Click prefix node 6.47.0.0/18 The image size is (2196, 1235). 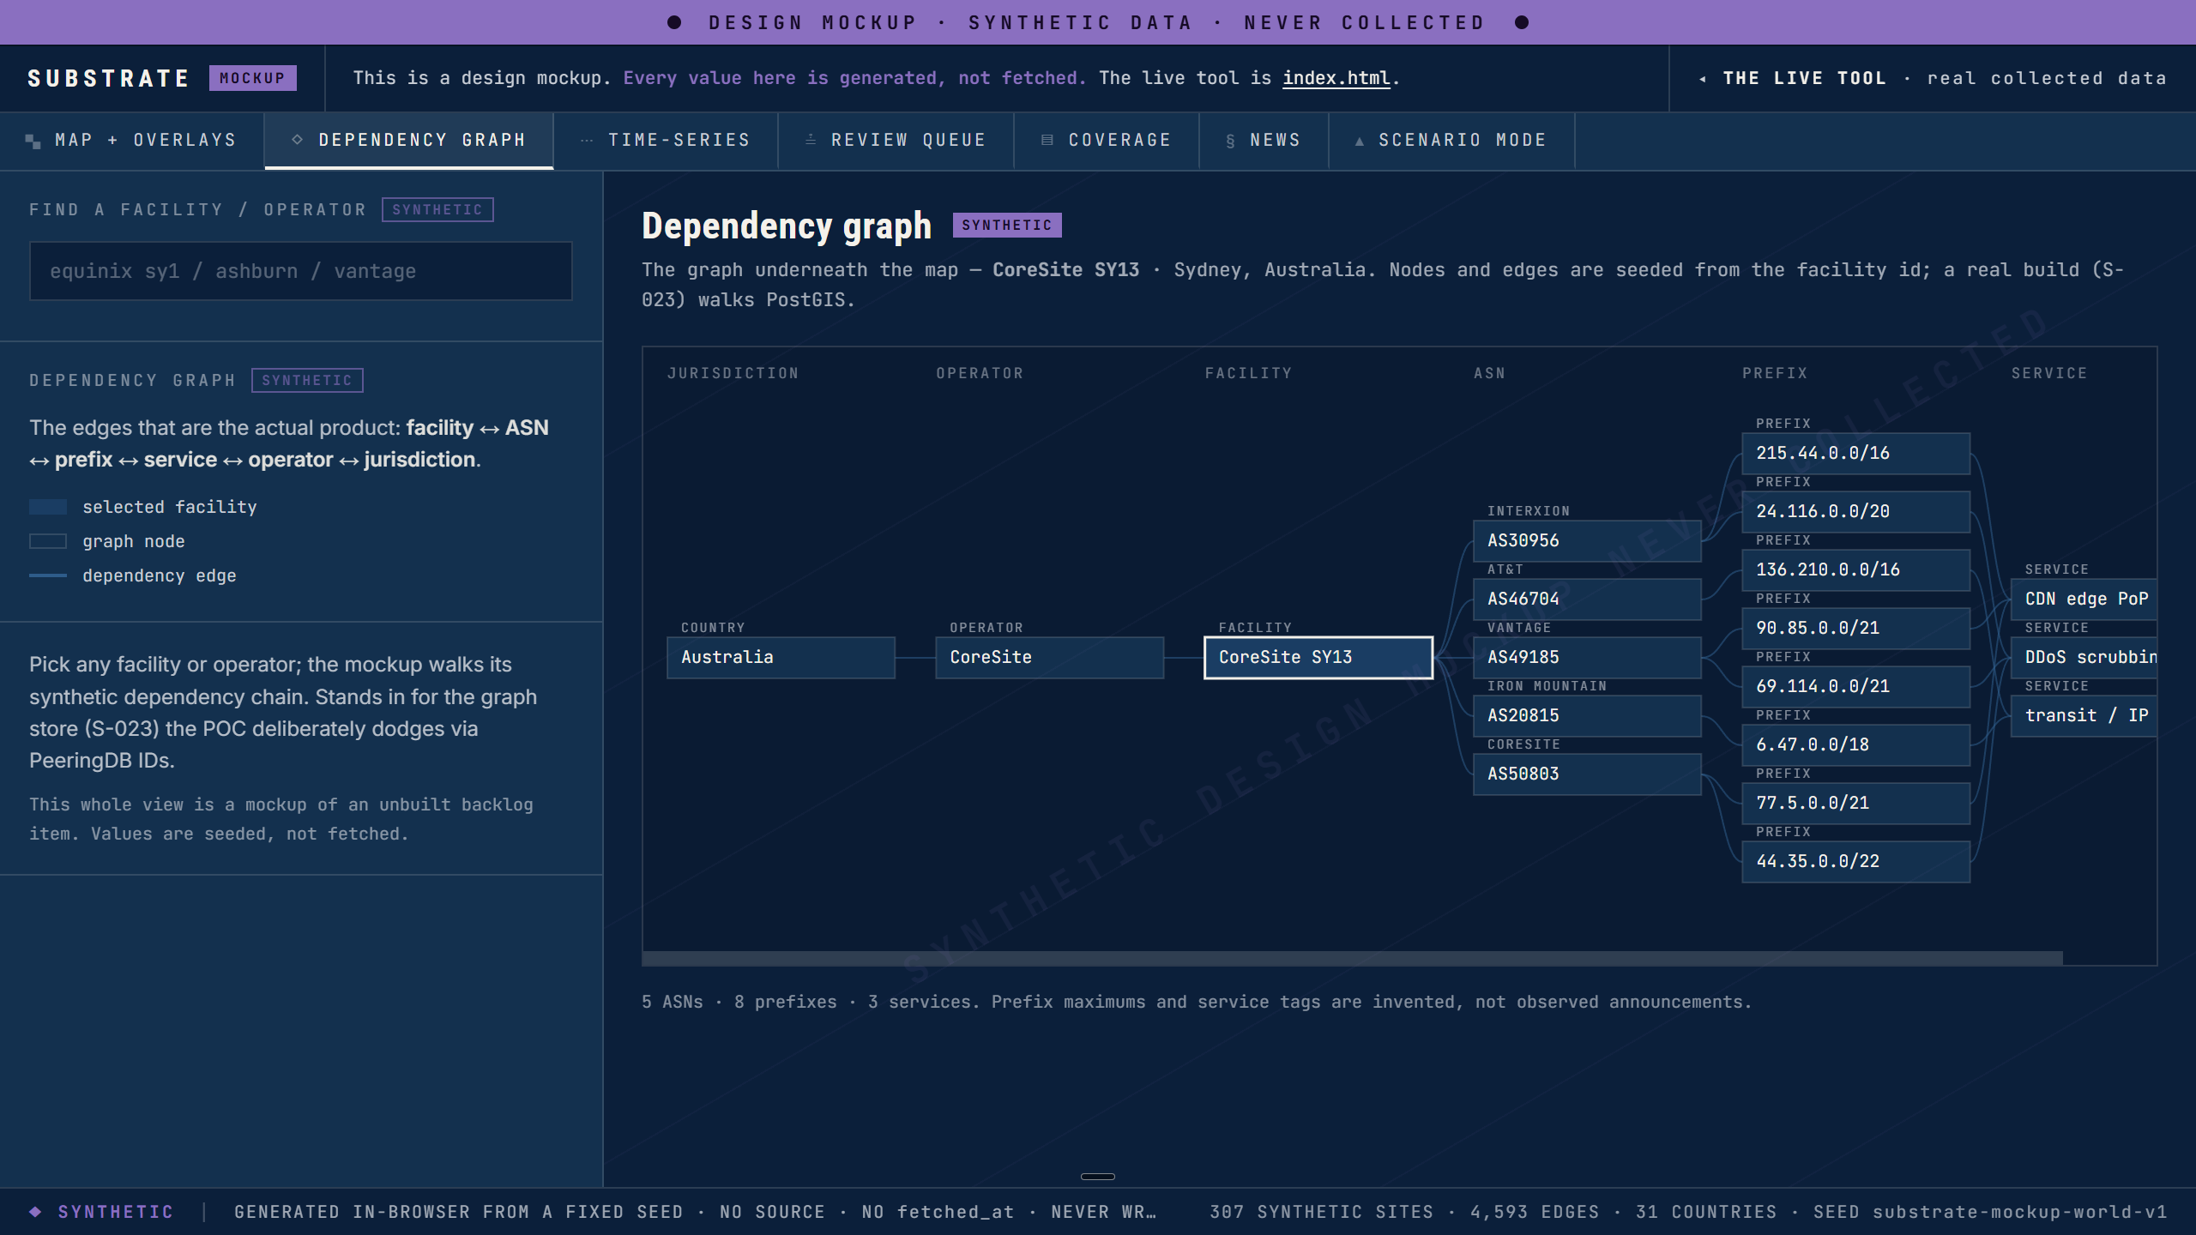coord(1856,745)
